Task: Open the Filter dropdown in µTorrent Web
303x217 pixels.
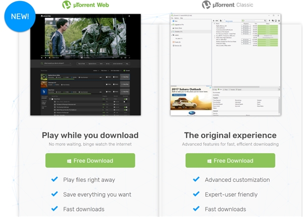Action: [105, 70]
